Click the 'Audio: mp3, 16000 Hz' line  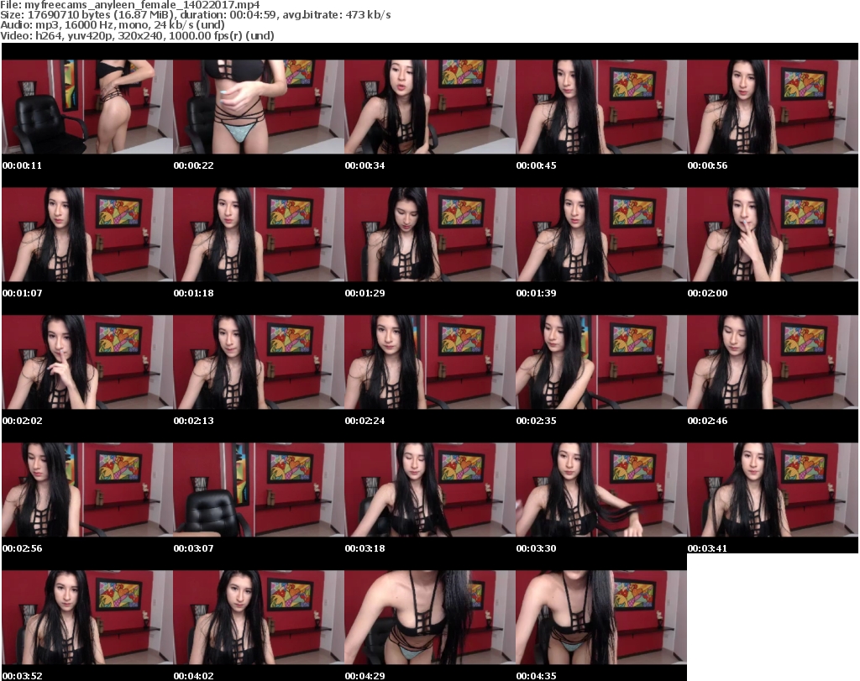point(113,25)
